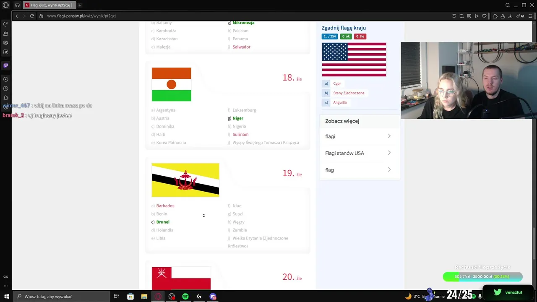Image resolution: width=537 pixels, height=302 pixels.
Task: Click the GX label in sidebar
Action: pyautogui.click(x=6, y=277)
